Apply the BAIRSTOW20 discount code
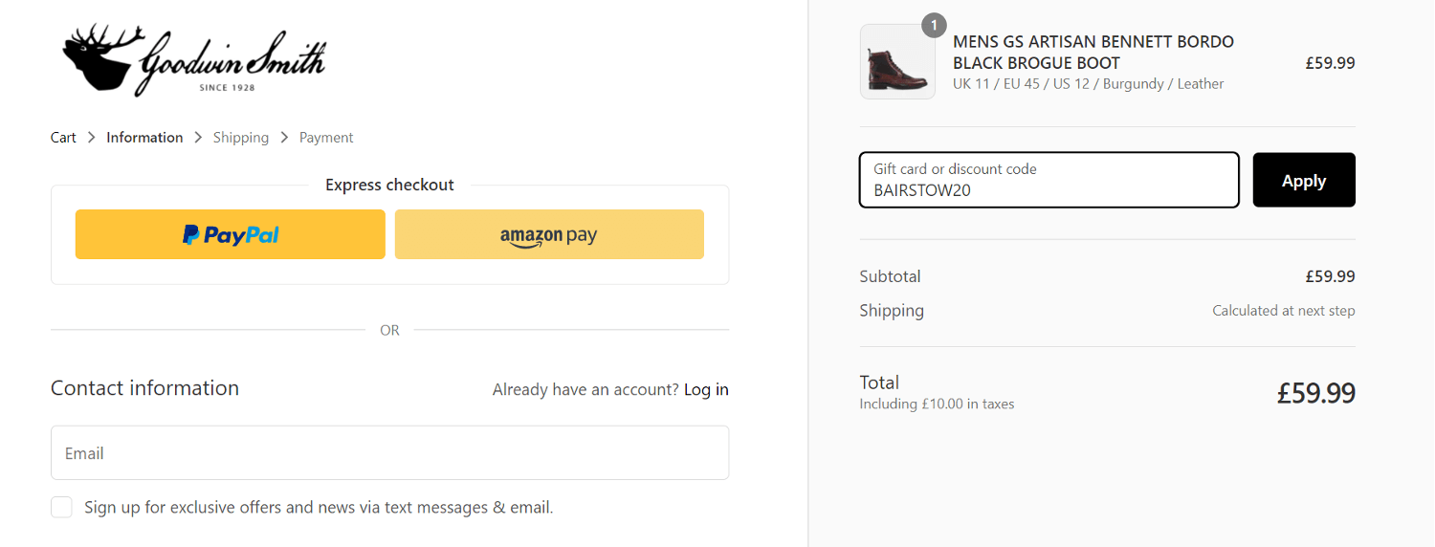The height and width of the screenshot is (547, 1435). pos(1304,180)
